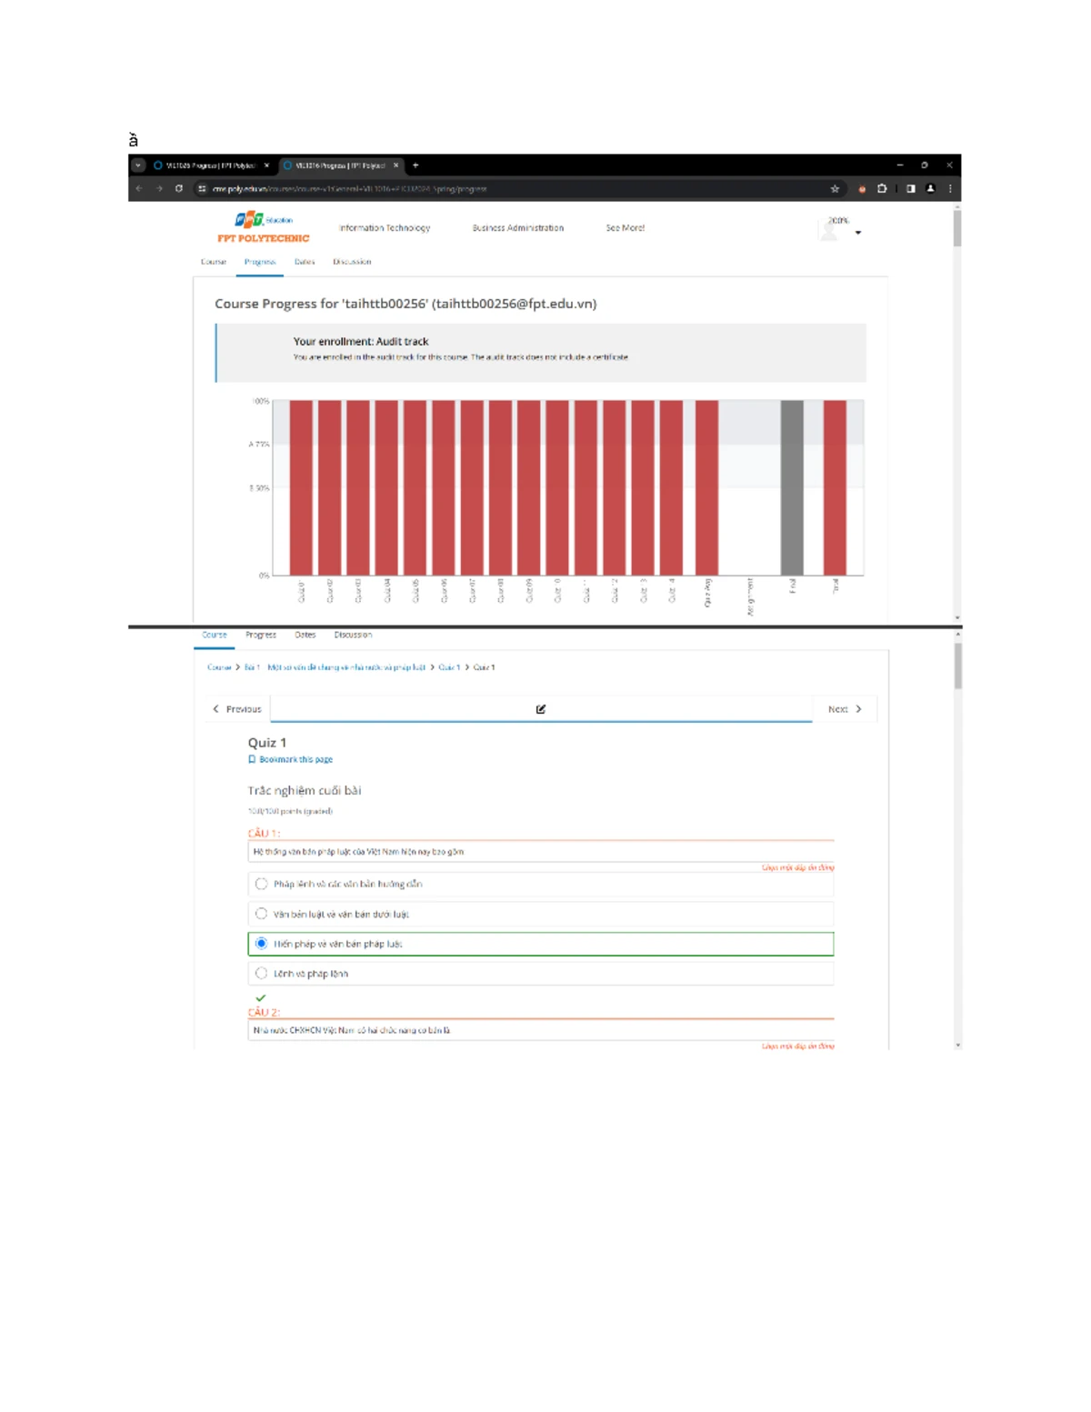Click the upper page vertical scrollbar thumb
Screen dimensions: 1091x1412
pos(957,227)
